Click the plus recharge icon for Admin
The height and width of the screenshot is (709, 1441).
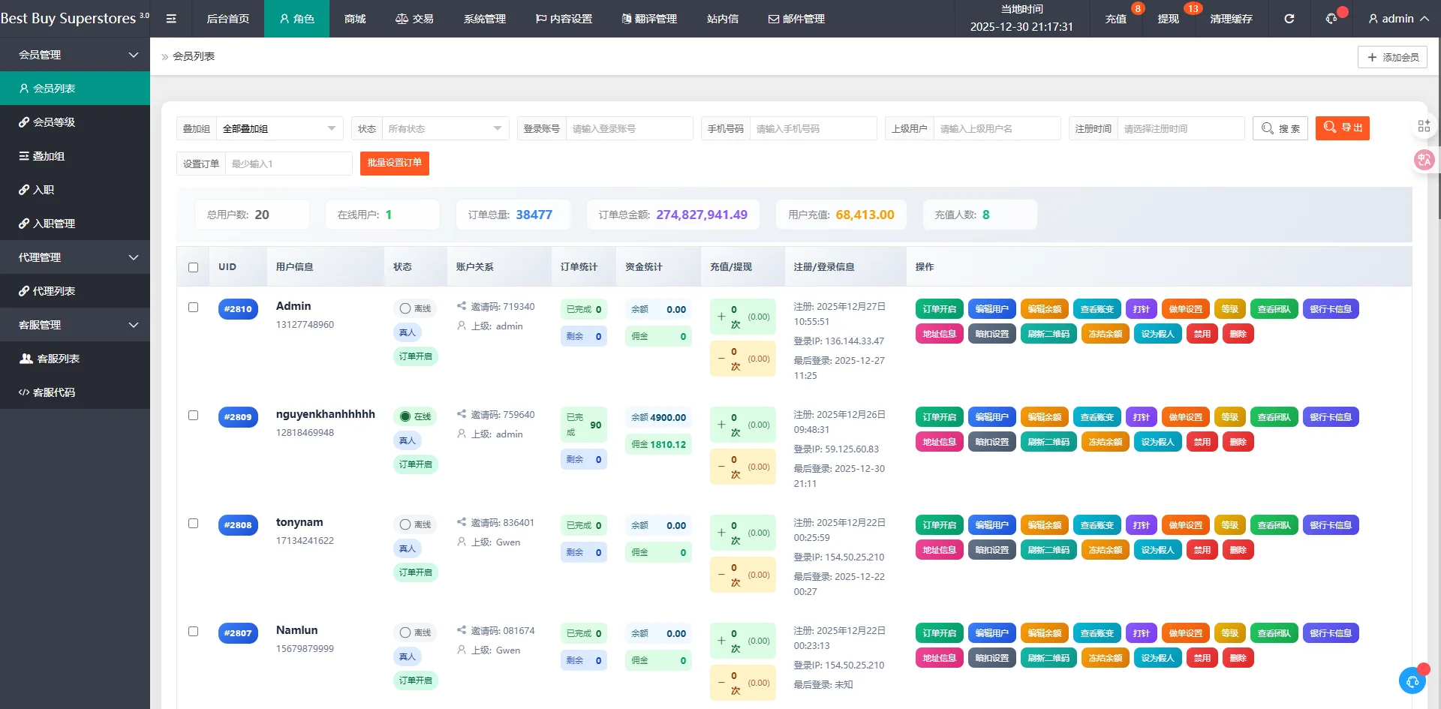(721, 317)
